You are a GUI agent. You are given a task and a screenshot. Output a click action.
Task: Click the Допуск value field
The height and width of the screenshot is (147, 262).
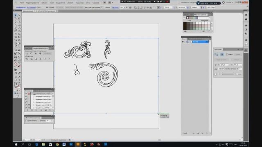point(48,121)
